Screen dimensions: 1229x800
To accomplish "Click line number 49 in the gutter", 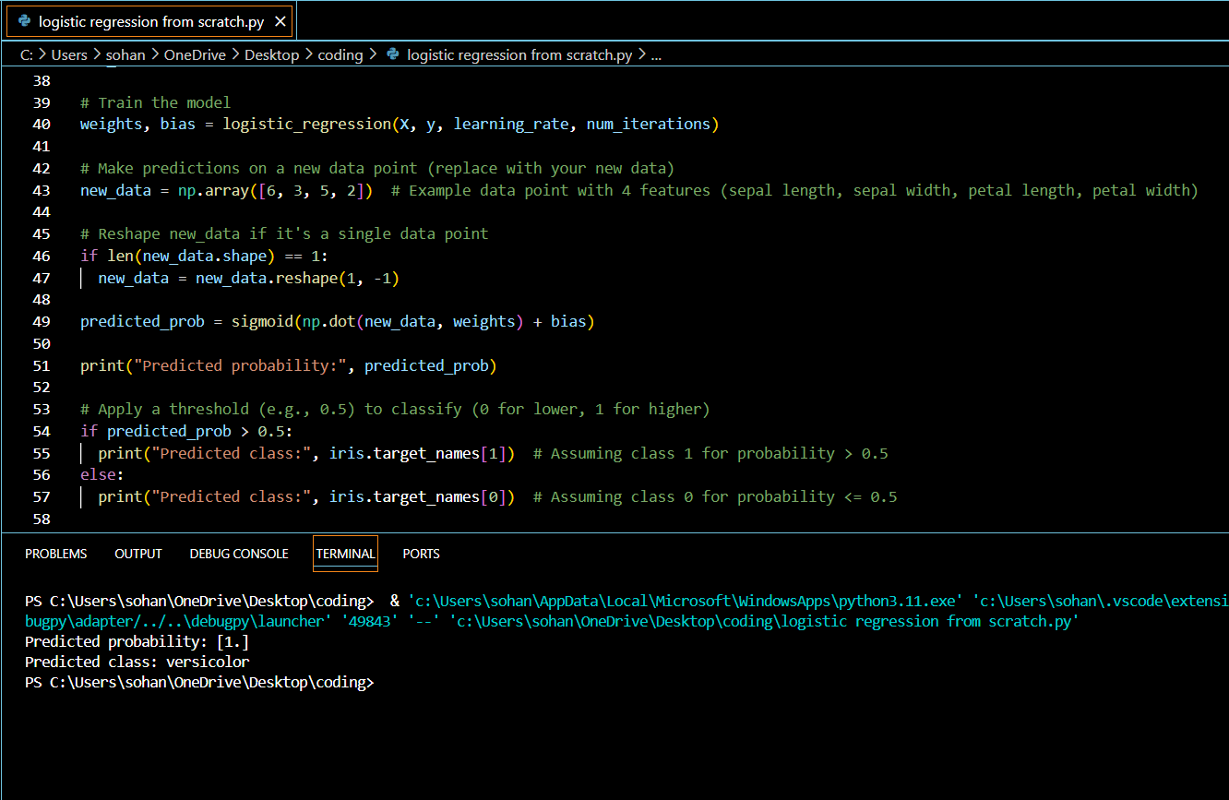I will 42,322.
